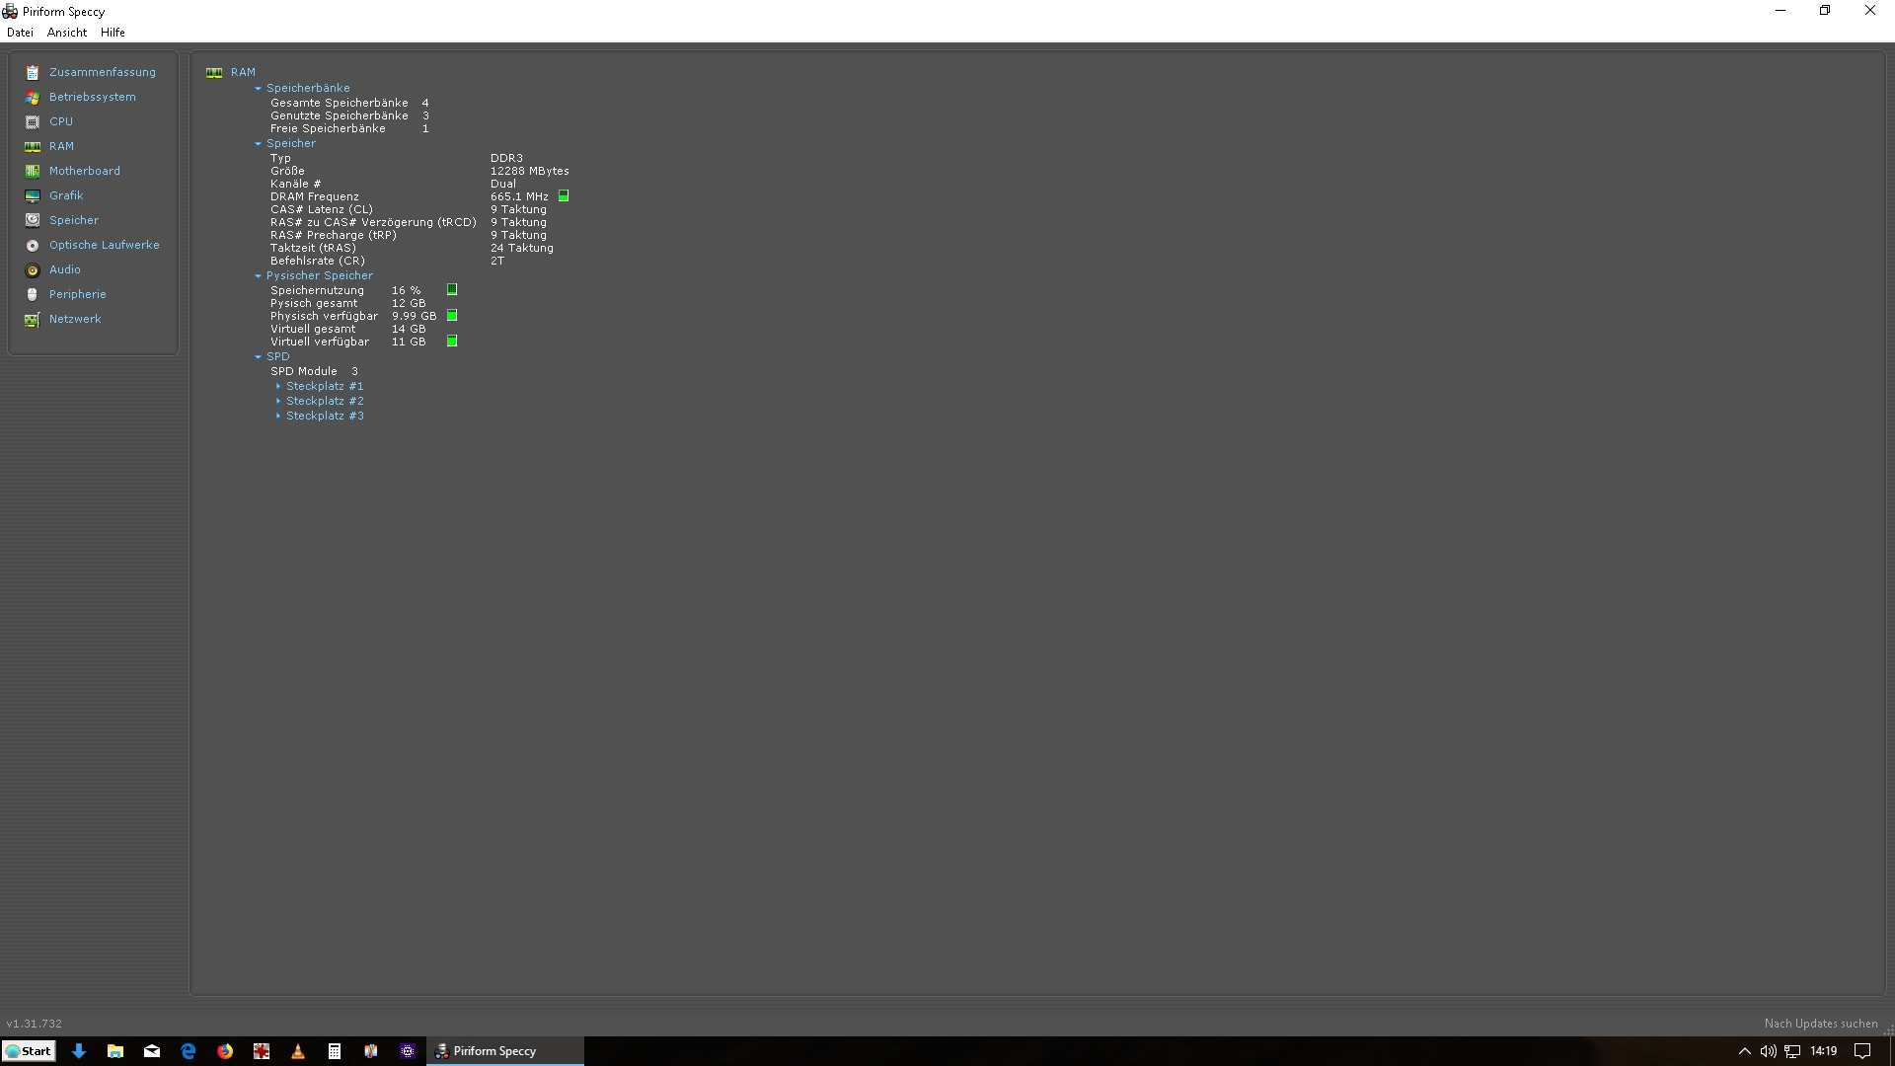Select the CPU chip icon
This screenshot has width=1895, height=1066.
[33, 122]
